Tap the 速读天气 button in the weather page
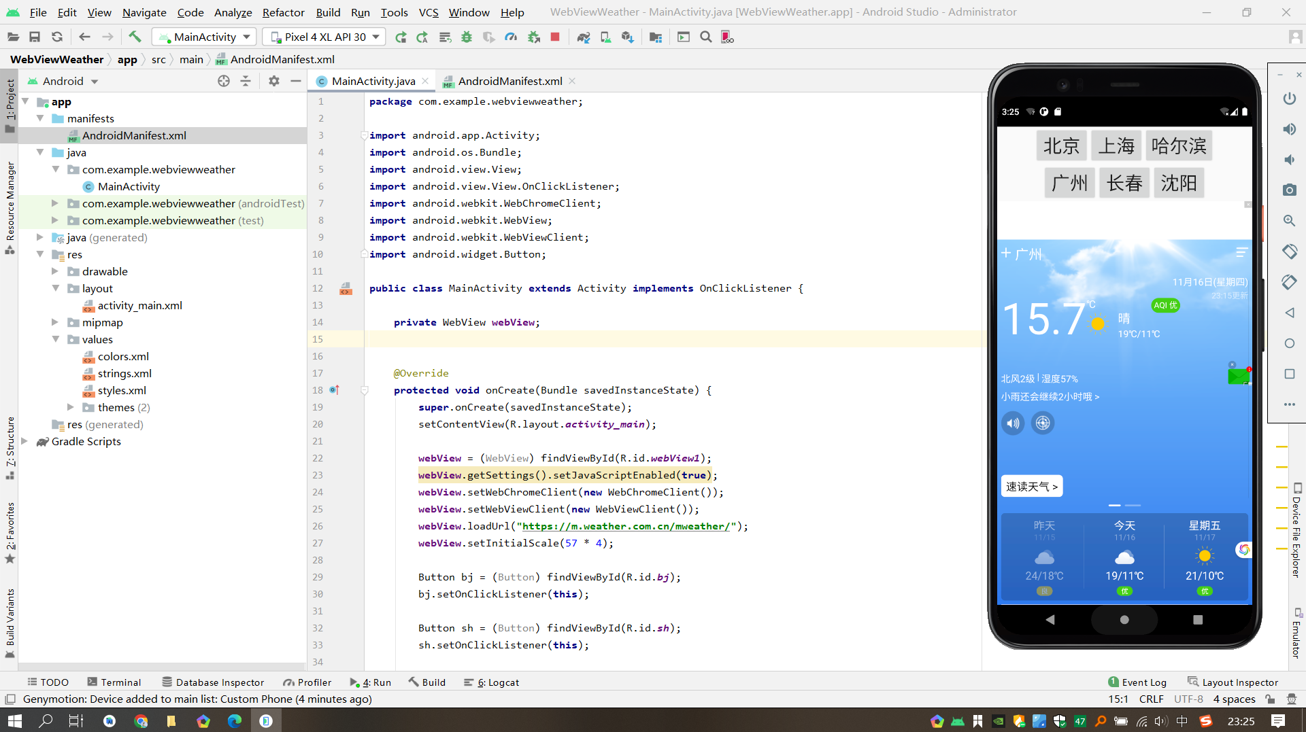 1031,487
